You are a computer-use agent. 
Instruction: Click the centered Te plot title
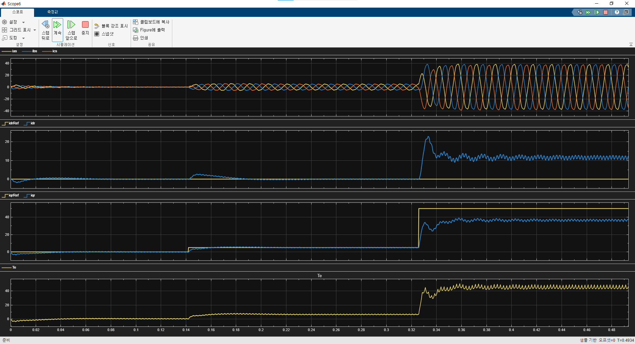(319, 276)
